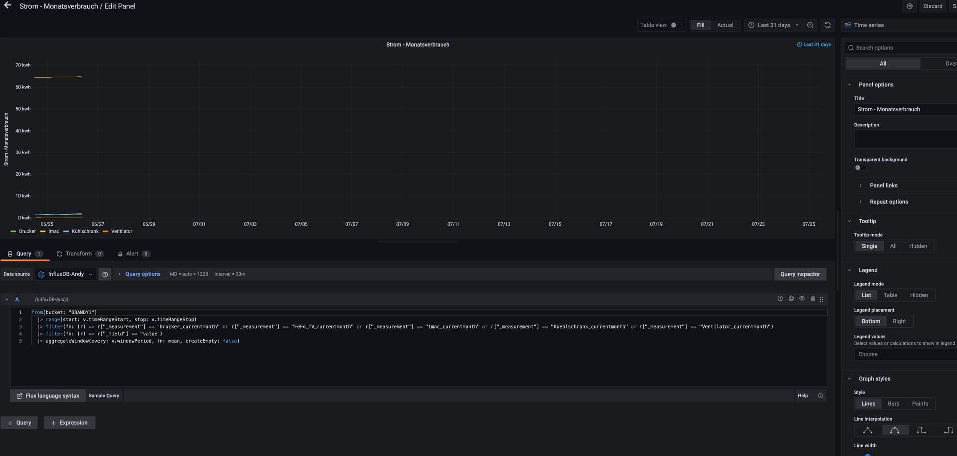Viewport: 957px width, 456px height.
Task: Grab the query A drag handle
Action: 821,299
